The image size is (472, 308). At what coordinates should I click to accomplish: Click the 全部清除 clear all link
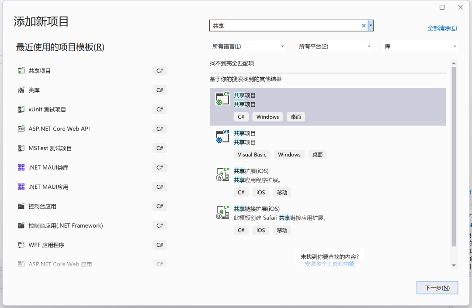click(442, 28)
